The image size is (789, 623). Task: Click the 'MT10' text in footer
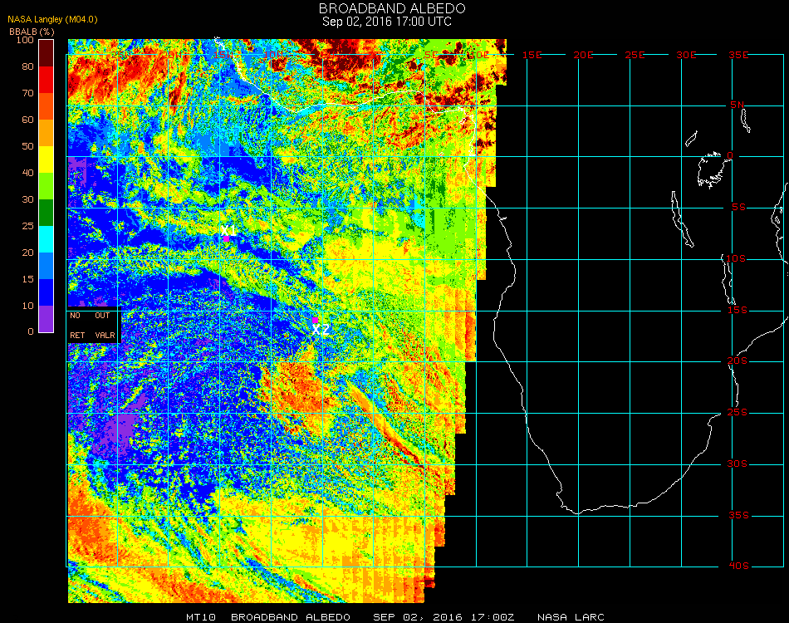point(201,617)
